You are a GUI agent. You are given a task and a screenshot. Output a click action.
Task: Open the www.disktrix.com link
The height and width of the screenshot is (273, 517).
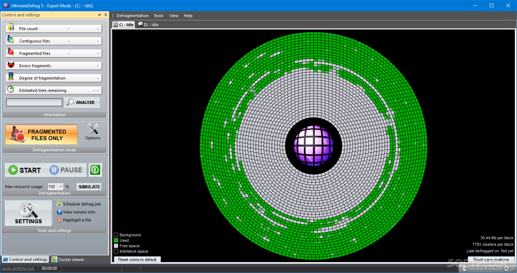click(x=18, y=269)
